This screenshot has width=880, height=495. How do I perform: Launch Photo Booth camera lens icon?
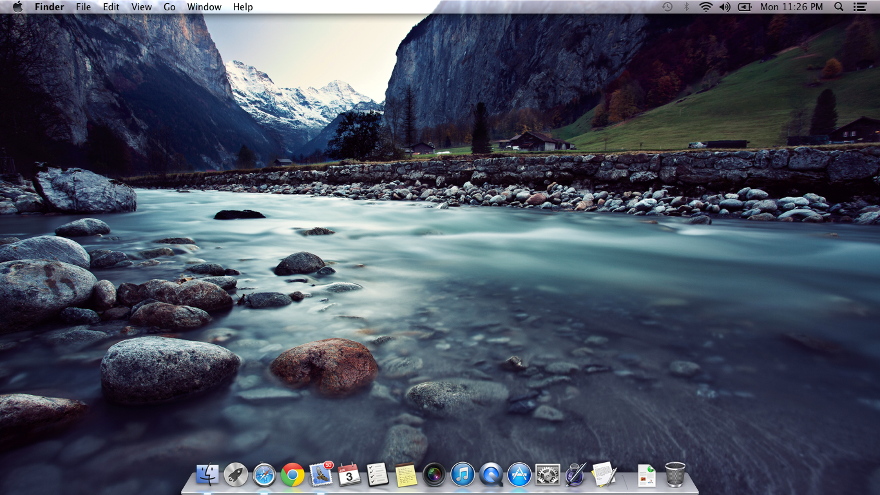click(x=434, y=475)
